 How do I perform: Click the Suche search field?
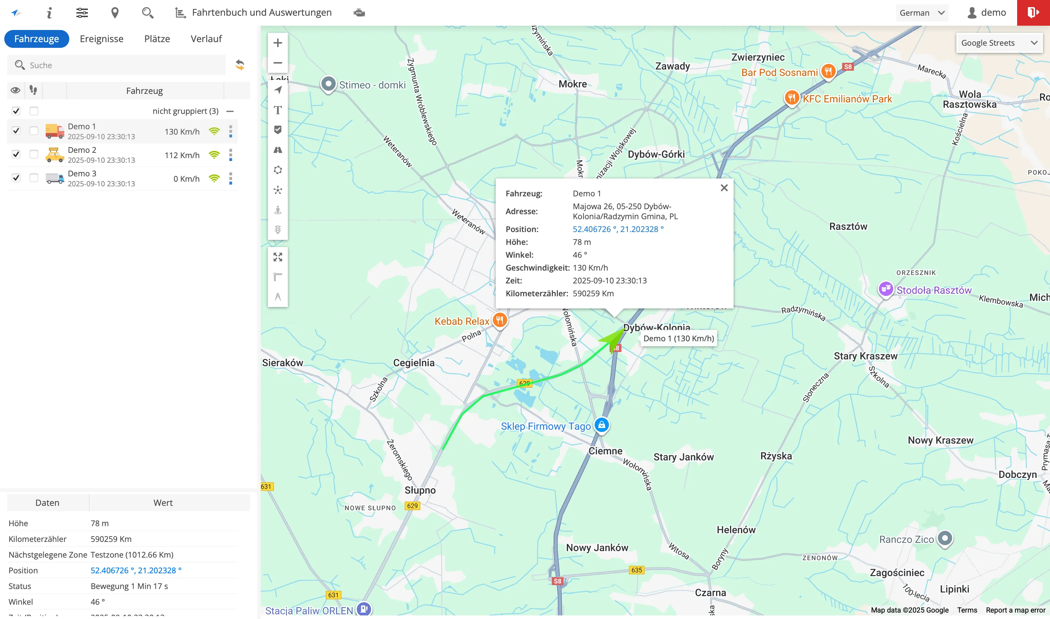pyautogui.click(x=117, y=65)
